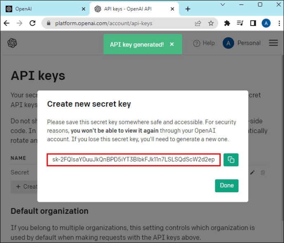
Task: Open a new browser tab
Action: click(188, 9)
